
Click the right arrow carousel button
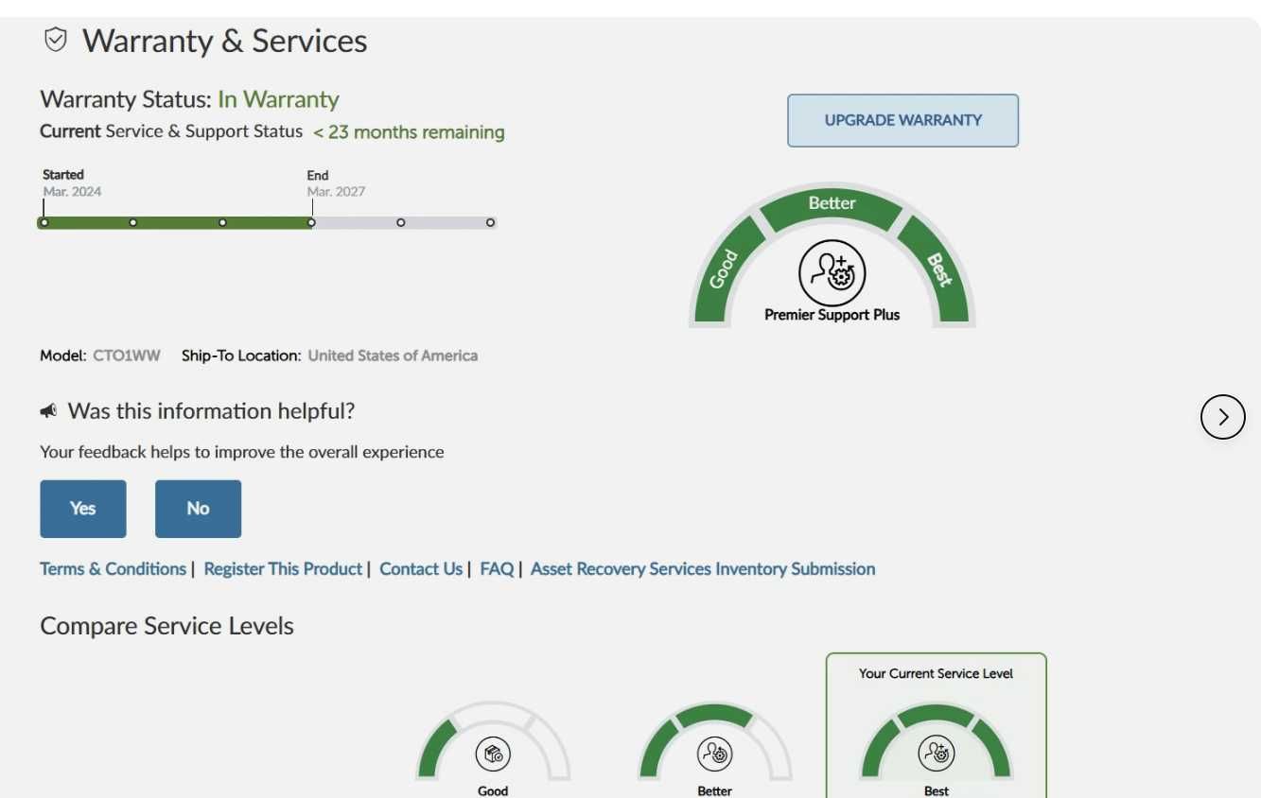(x=1222, y=417)
